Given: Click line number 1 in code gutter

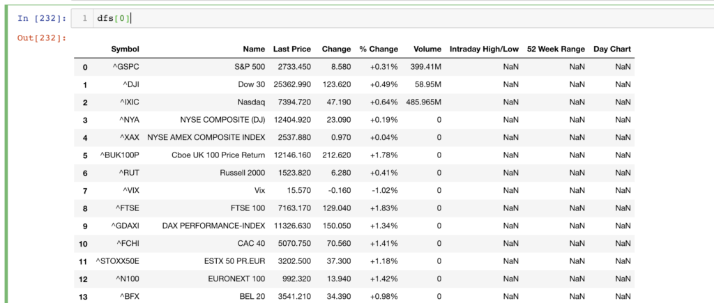Looking at the screenshot, I should click(84, 19).
